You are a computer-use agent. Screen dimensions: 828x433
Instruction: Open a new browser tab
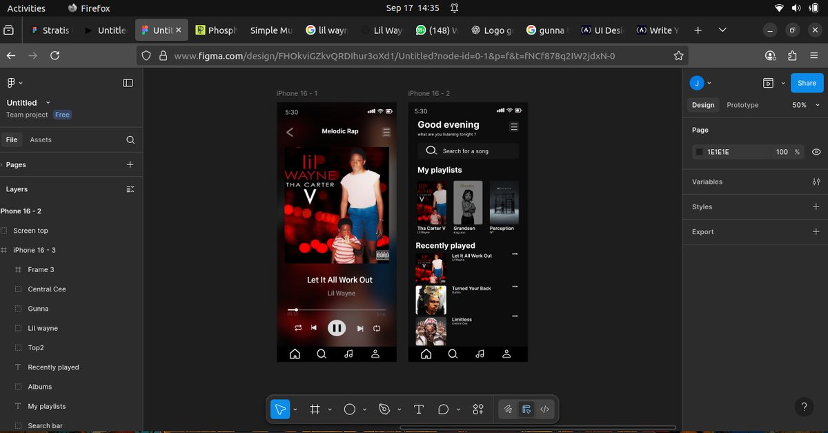pos(698,30)
